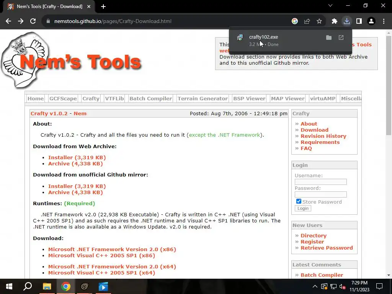Open the Chrome three-dot menu

[x=384, y=21]
